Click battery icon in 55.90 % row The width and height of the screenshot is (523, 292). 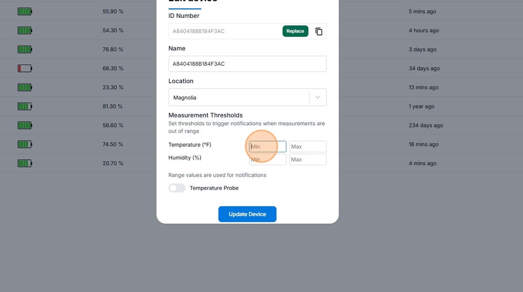point(25,11)
